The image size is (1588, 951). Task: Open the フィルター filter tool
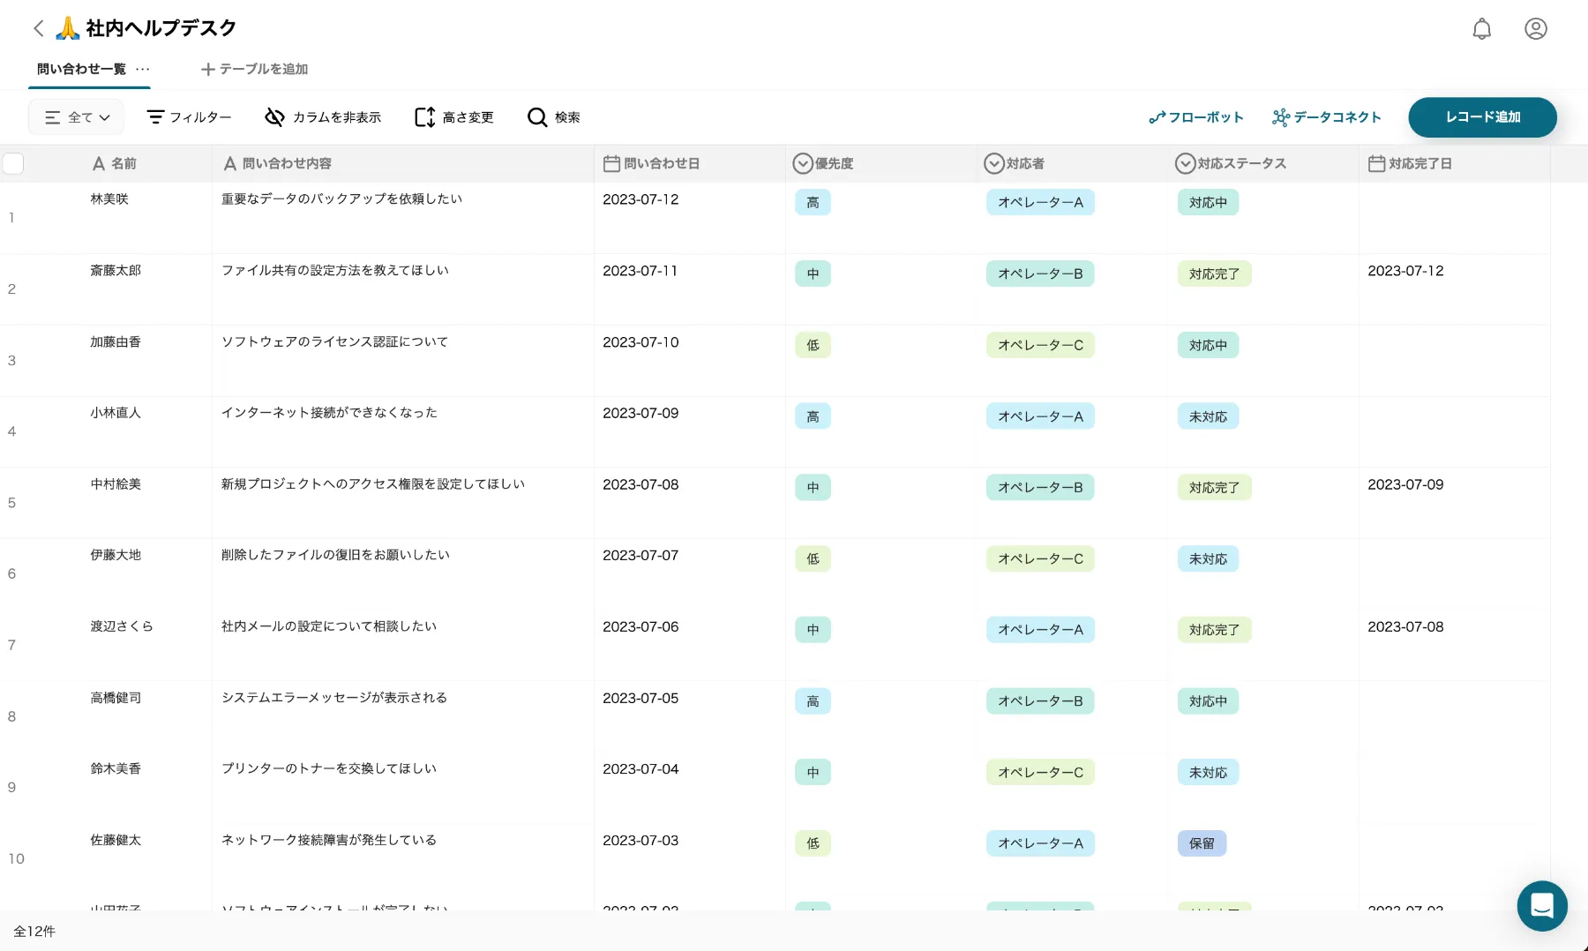click(189, 117)
